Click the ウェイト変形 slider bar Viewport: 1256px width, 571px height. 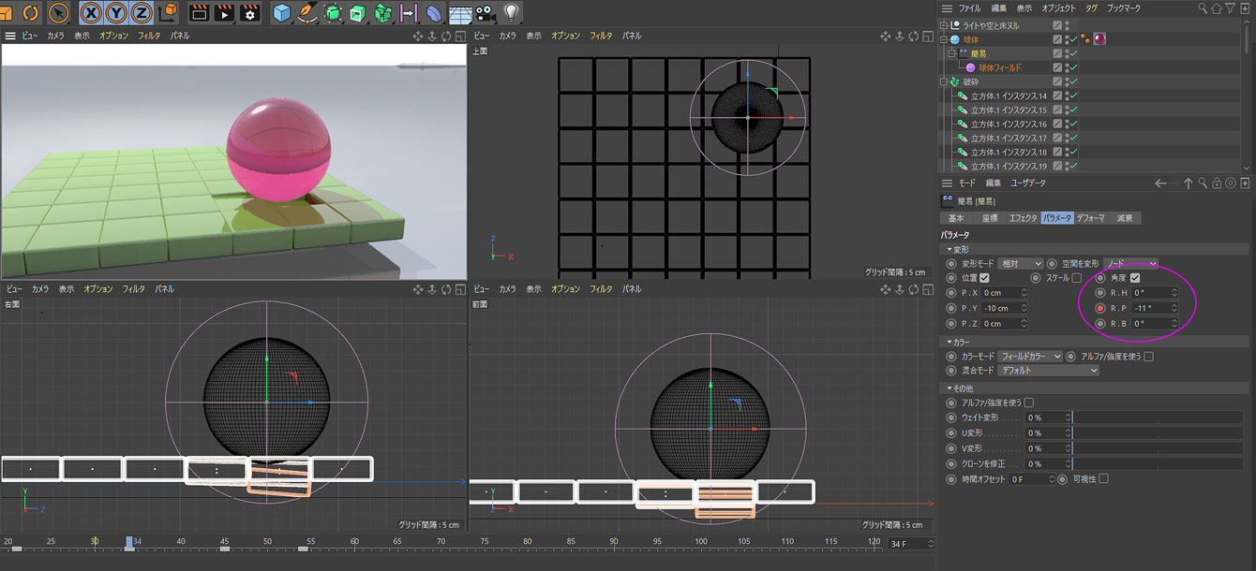tap(1157, 417)
